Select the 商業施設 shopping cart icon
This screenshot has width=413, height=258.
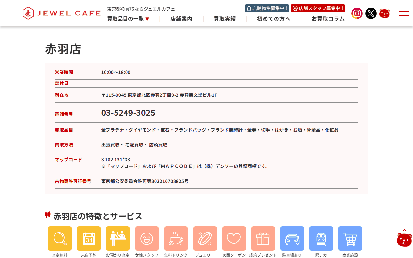[350, 239]
